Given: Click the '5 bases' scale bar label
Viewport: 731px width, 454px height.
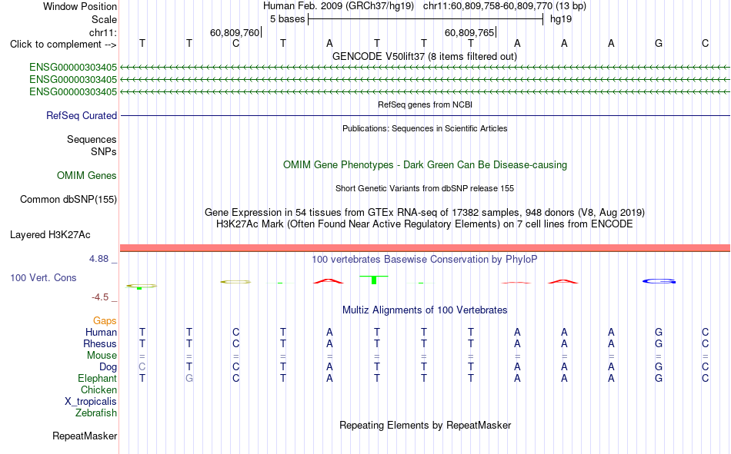Looking at the screenshot, I should click(287, 19).
